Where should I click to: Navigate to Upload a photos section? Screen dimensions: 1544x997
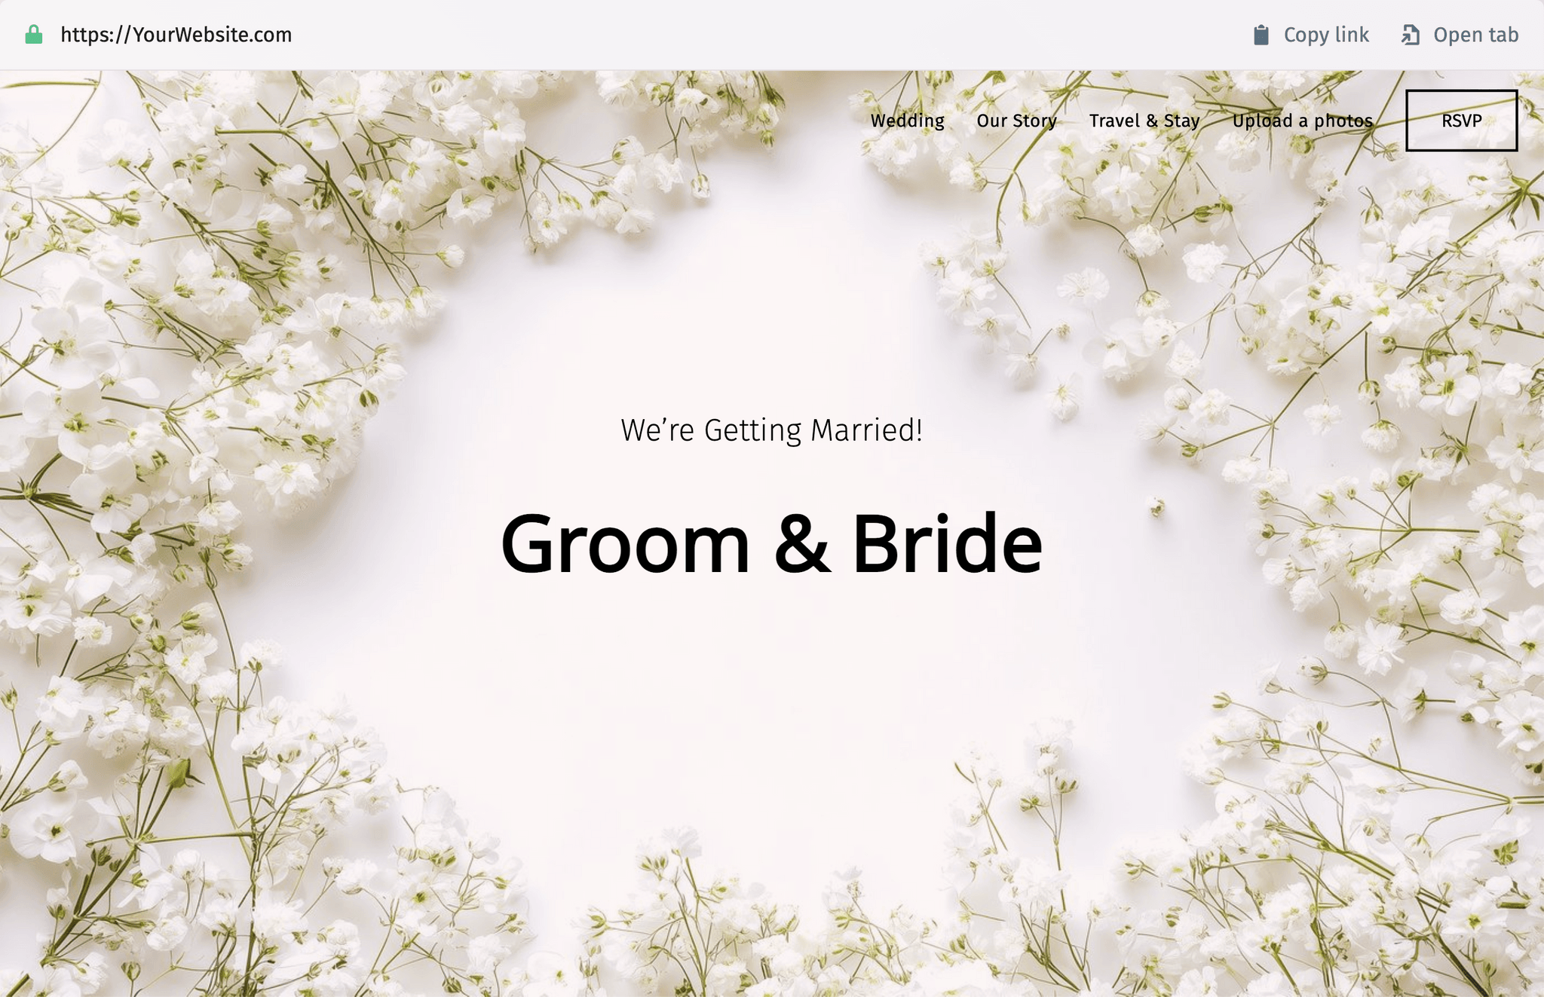[1302, 121]
